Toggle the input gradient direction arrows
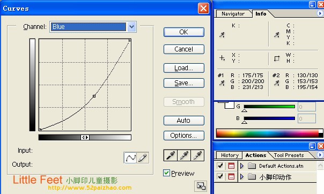324x194 pixels. (x=85, y=137)
